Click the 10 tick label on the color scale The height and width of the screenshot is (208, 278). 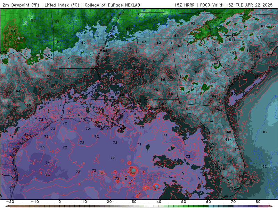84,202
